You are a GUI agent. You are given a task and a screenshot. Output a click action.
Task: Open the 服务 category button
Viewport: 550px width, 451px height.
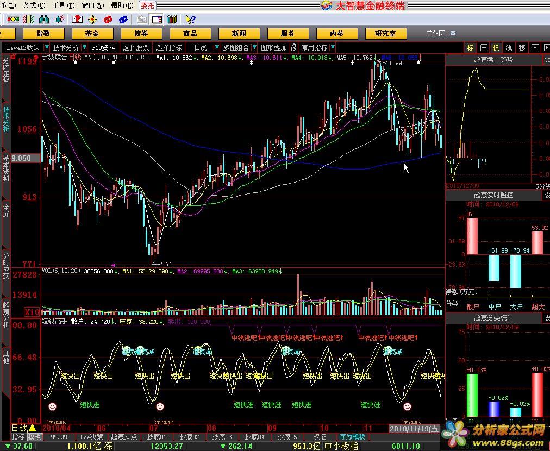tap(287, 34)
